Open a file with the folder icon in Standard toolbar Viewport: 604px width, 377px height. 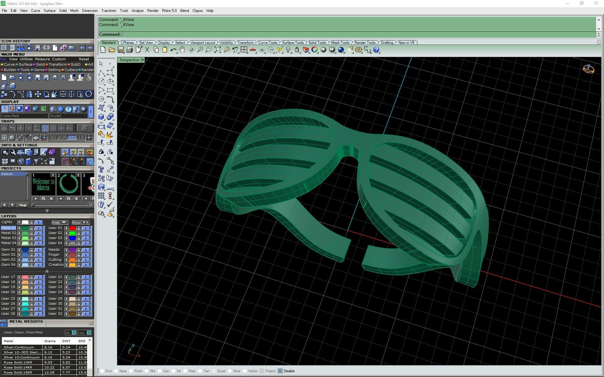[112, 50]
